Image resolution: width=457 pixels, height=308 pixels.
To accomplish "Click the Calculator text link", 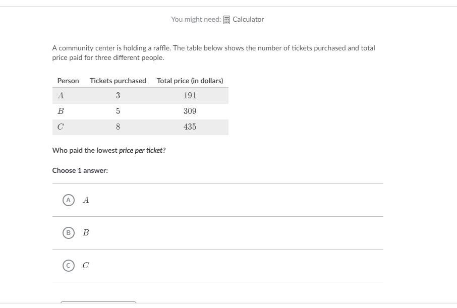I will pos(248,19).
